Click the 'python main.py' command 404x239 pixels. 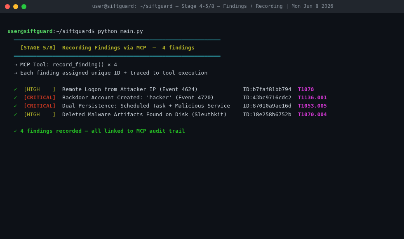point(120,31)
